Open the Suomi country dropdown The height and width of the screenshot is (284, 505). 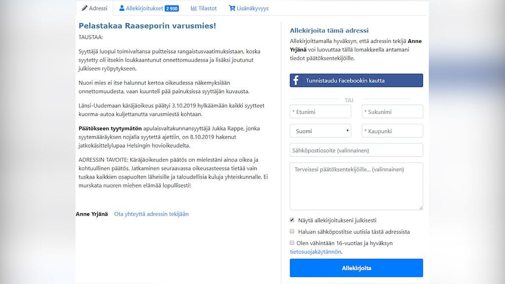(x=320, y=131)
